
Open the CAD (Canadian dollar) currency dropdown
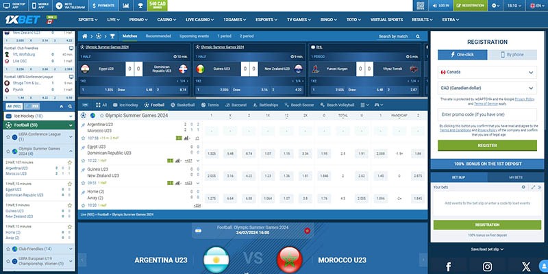(x=487, y=88)
